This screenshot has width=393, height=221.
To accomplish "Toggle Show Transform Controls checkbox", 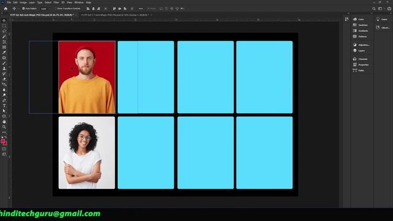I will (x=55, y=9).
